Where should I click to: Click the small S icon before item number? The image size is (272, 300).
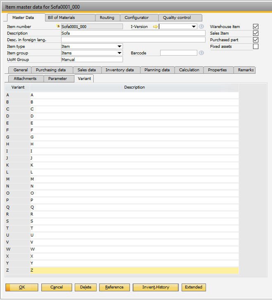point(58,27)
